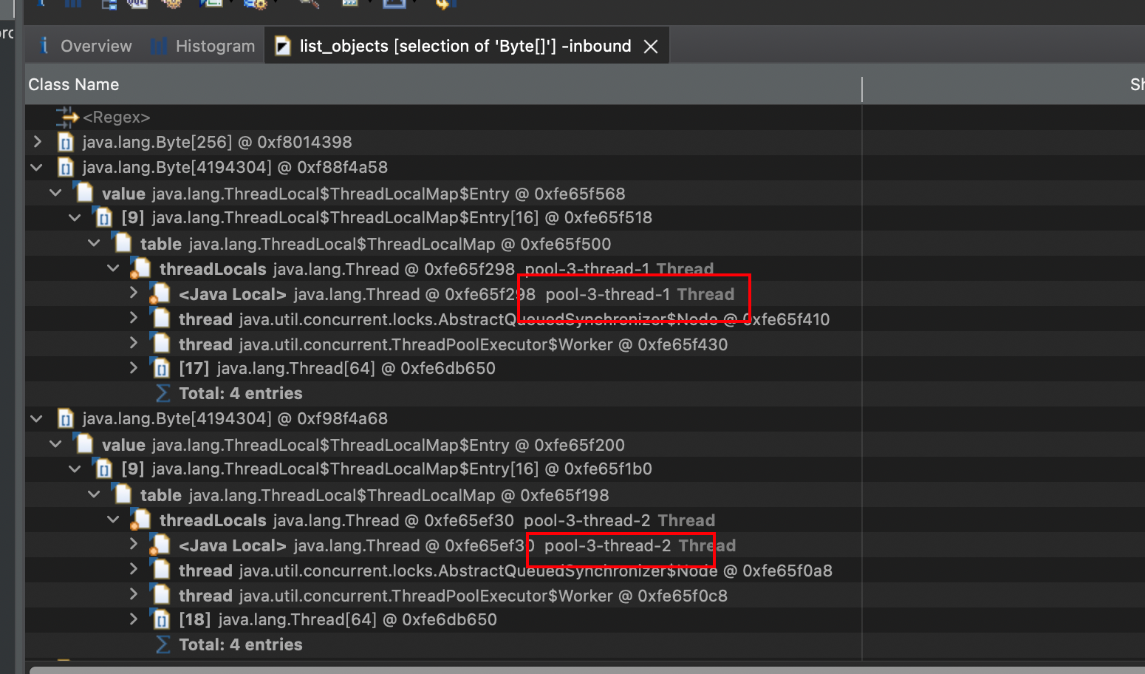Click array icon of [18] java.lang.Thread[64] row
Viewport: 1145px width, 674px height.
(160, 619)
